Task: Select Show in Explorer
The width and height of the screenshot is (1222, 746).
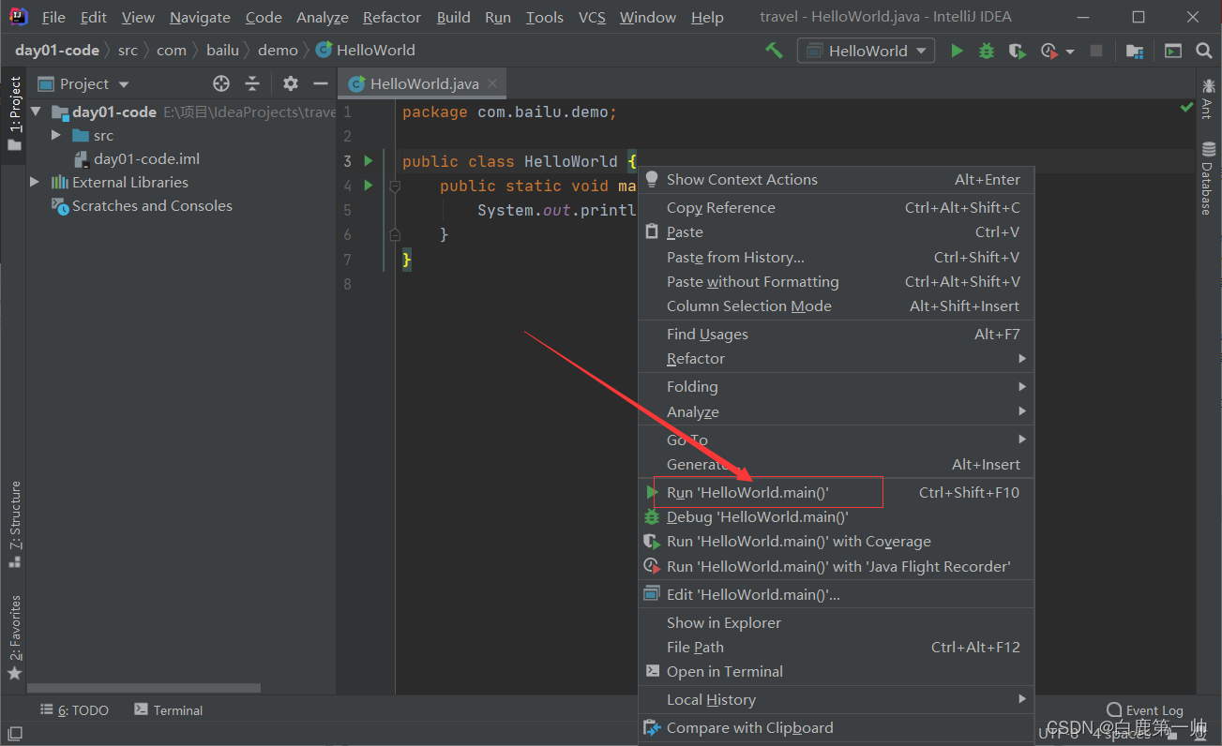Action: pos(836,623)
